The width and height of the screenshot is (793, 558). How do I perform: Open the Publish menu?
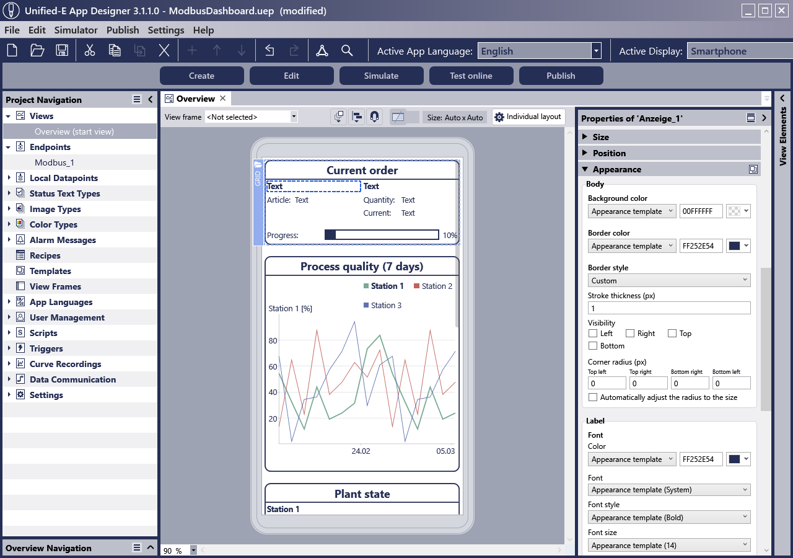(123, 30)
